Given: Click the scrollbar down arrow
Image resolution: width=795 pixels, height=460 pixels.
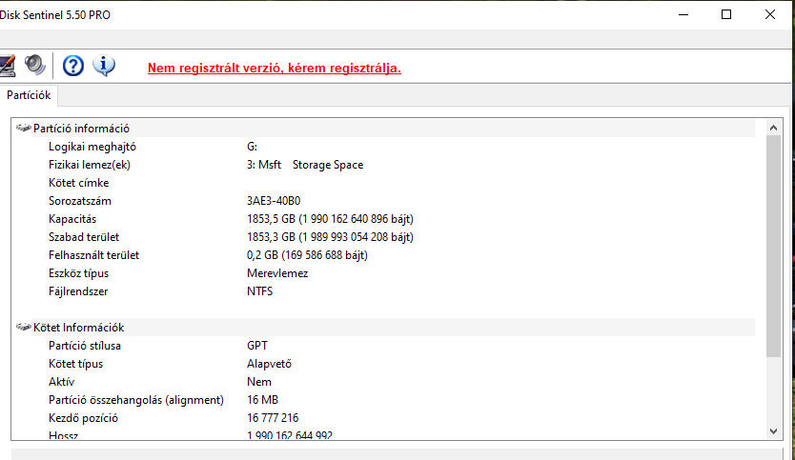Looking at the screenshot, I should (x=773, y=431).
